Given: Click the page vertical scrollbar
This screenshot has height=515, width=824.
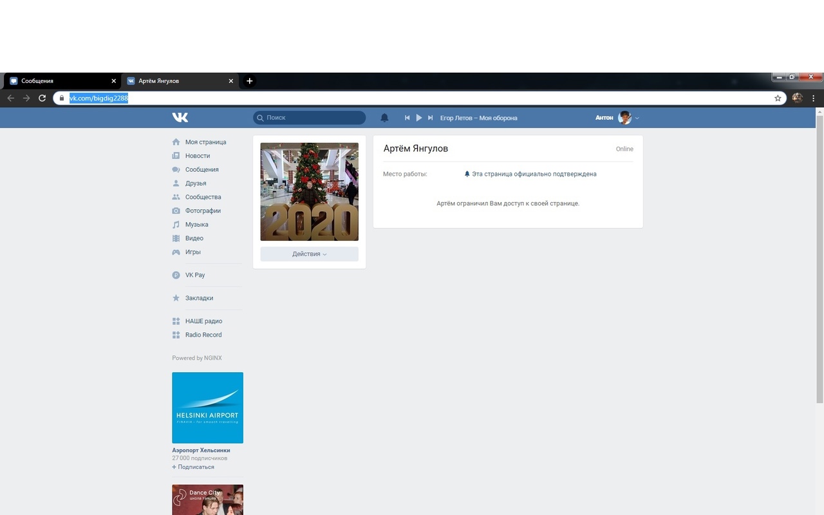Looking at the screenshot, I should pyautogui.click(x=819, y=257).
